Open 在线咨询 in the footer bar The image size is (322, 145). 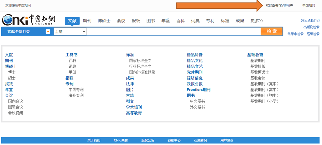tap(200, 140)
